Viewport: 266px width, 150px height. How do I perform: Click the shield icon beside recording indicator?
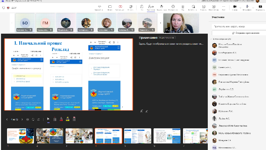click(4, 8)
